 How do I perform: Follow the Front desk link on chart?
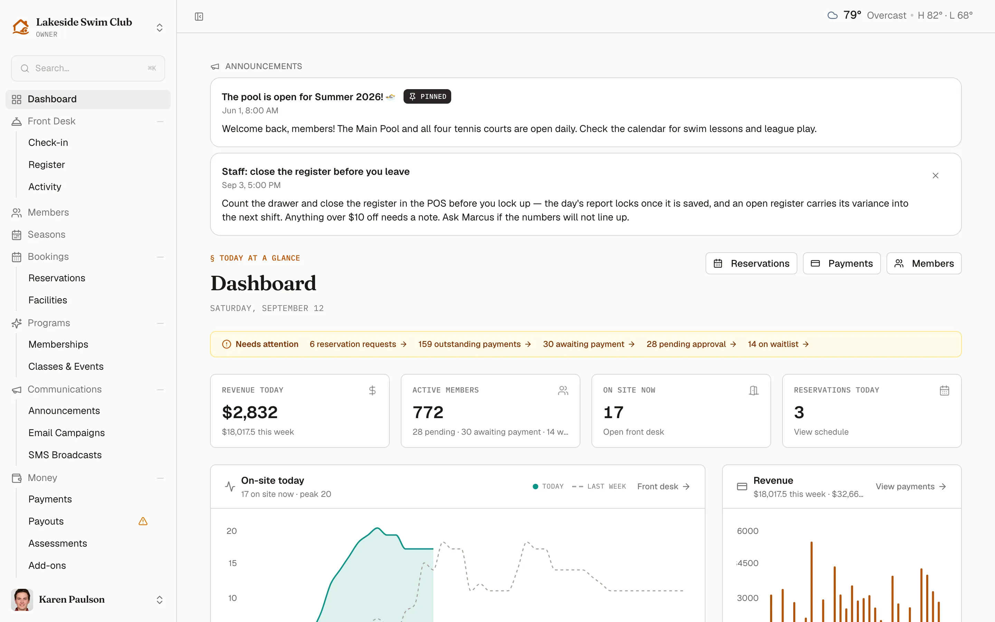(x=663, y=487)
